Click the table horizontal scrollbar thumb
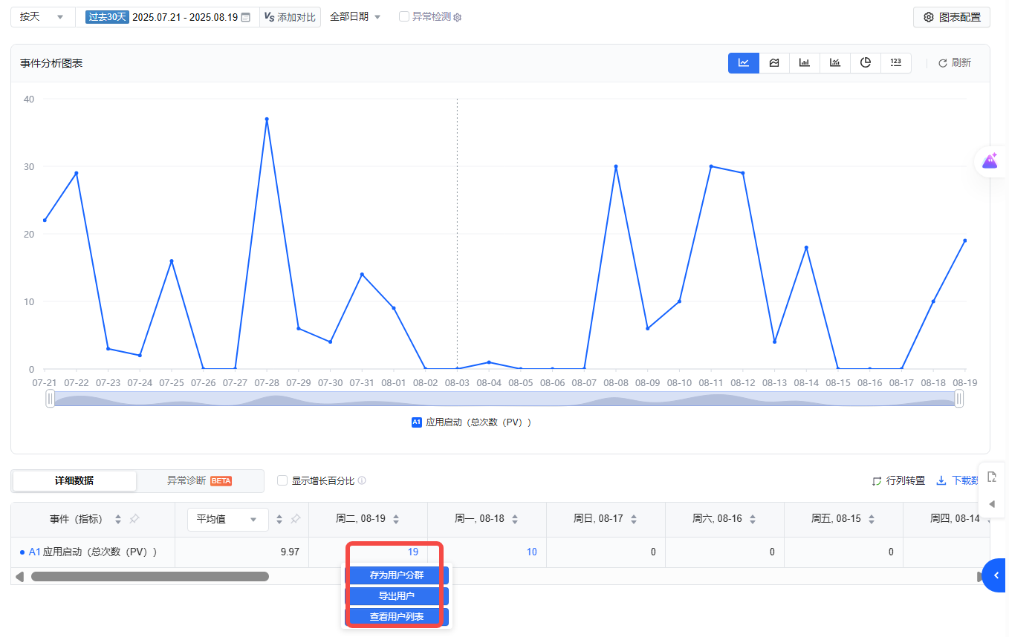This screenshot has height=637, width=1009. (x=149, y=576)
